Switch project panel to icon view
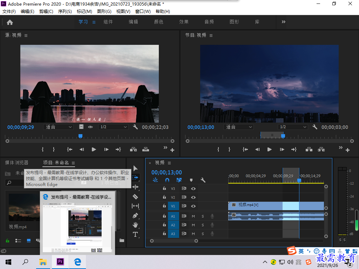 pos(29,241)
